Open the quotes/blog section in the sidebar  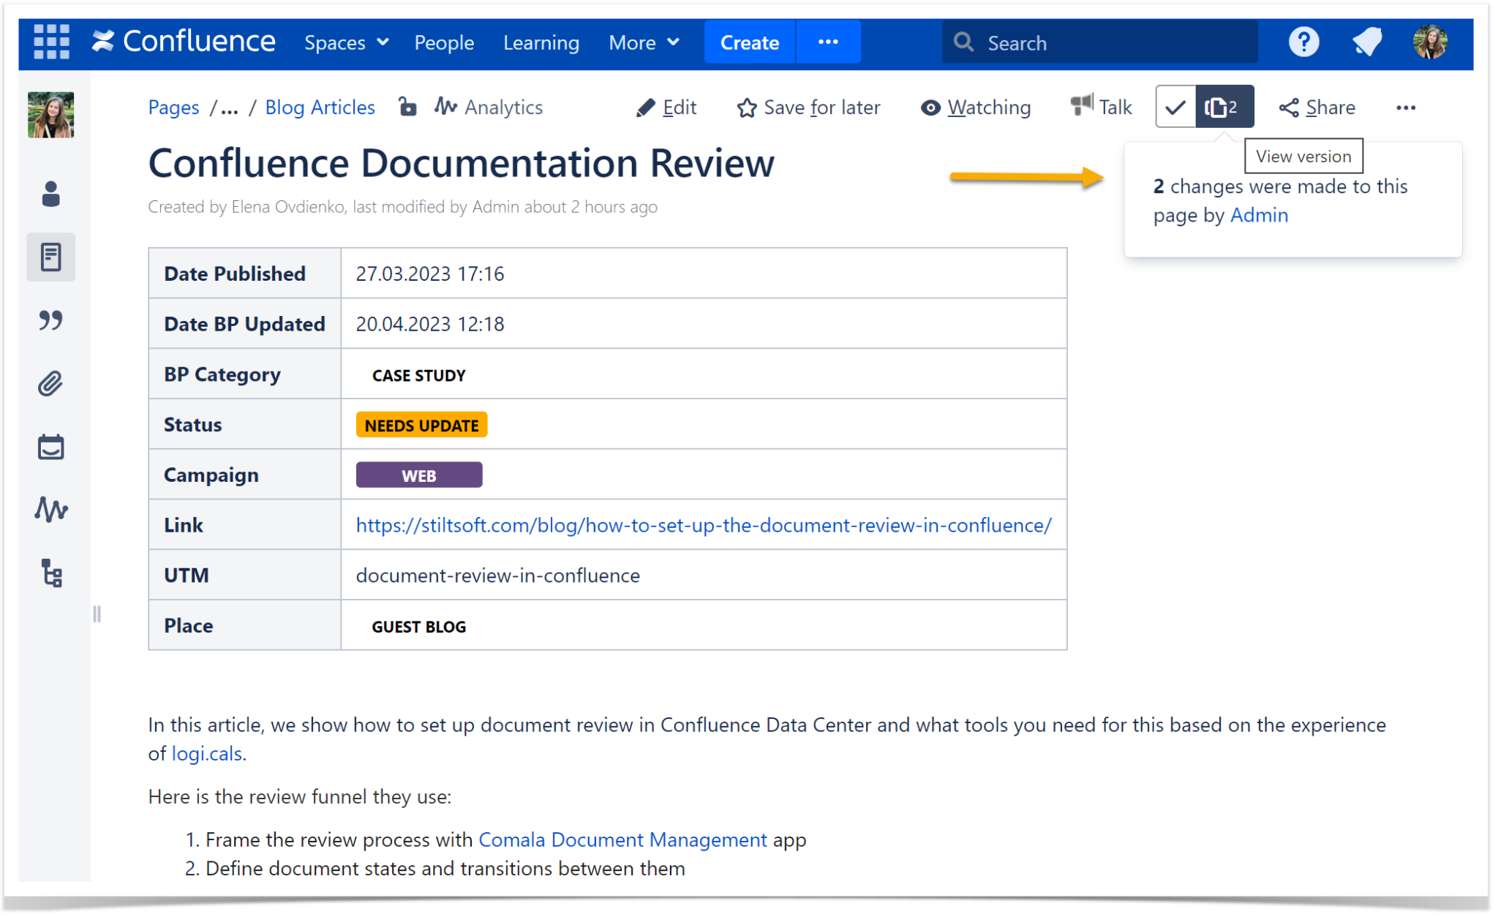[x=50, y=320]
